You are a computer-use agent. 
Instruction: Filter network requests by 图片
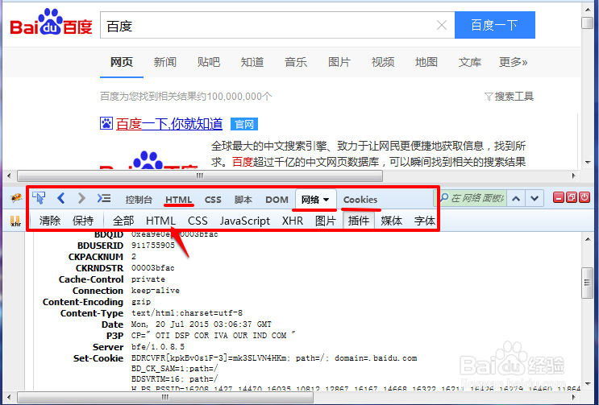coord(326,221)
